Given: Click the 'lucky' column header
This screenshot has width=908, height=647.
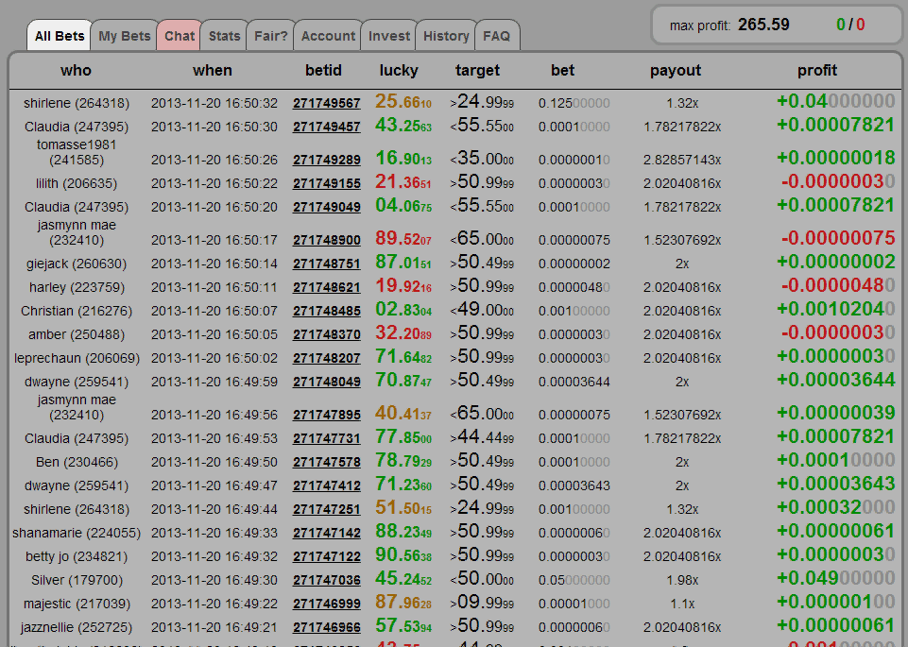Looking at the screenshot, I should 399,71.
